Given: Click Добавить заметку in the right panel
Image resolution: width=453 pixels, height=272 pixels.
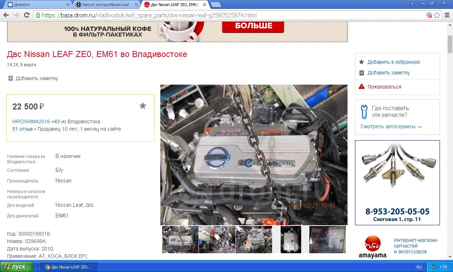Looking at the screenshot, I should [389, 73].
